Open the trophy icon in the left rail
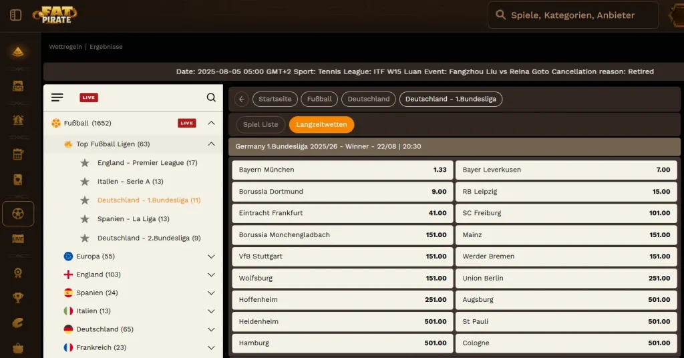 coord(18,298)
